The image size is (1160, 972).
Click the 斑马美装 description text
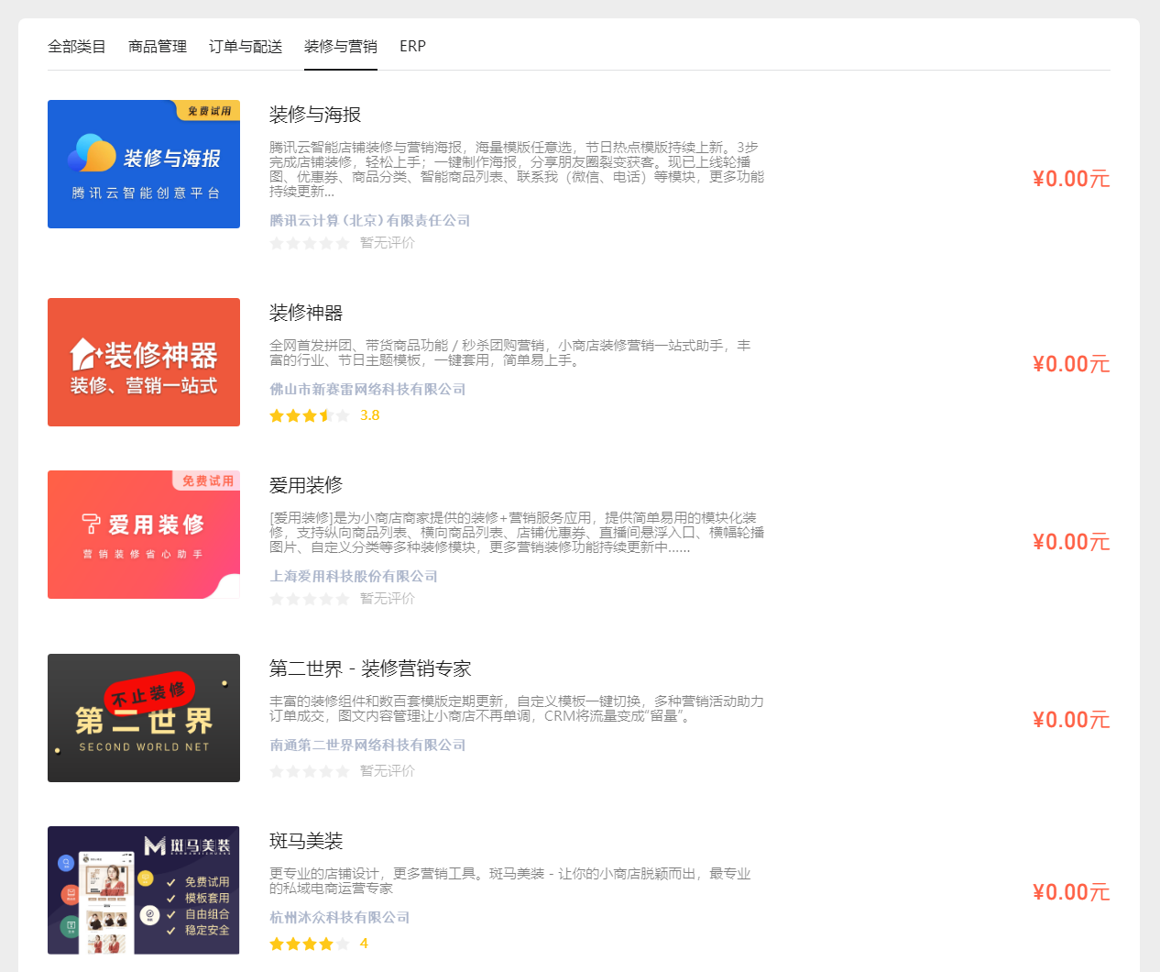510,881
